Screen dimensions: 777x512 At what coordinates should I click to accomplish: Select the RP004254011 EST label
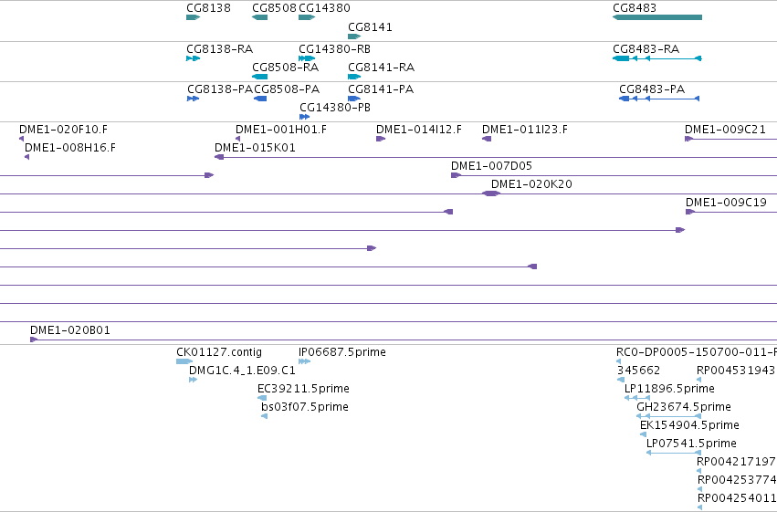point(737,498)
